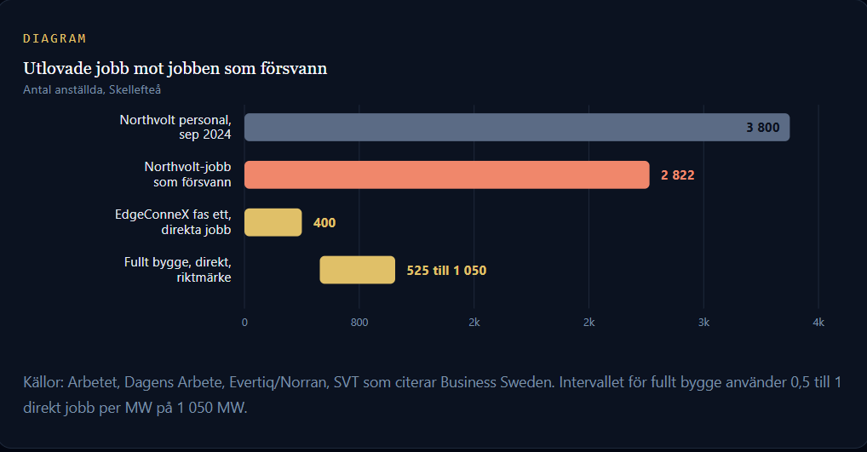Click the 400 value label
Viewport: 867px width, 452px height.
pos(324,223)
